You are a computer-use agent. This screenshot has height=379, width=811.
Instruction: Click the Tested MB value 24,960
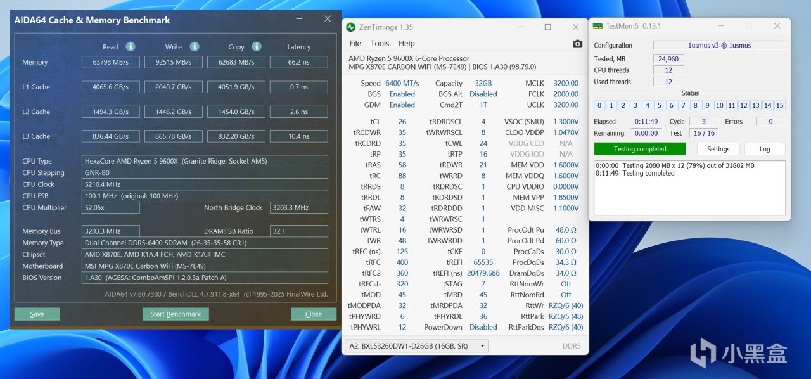click(x=668, y=59)
